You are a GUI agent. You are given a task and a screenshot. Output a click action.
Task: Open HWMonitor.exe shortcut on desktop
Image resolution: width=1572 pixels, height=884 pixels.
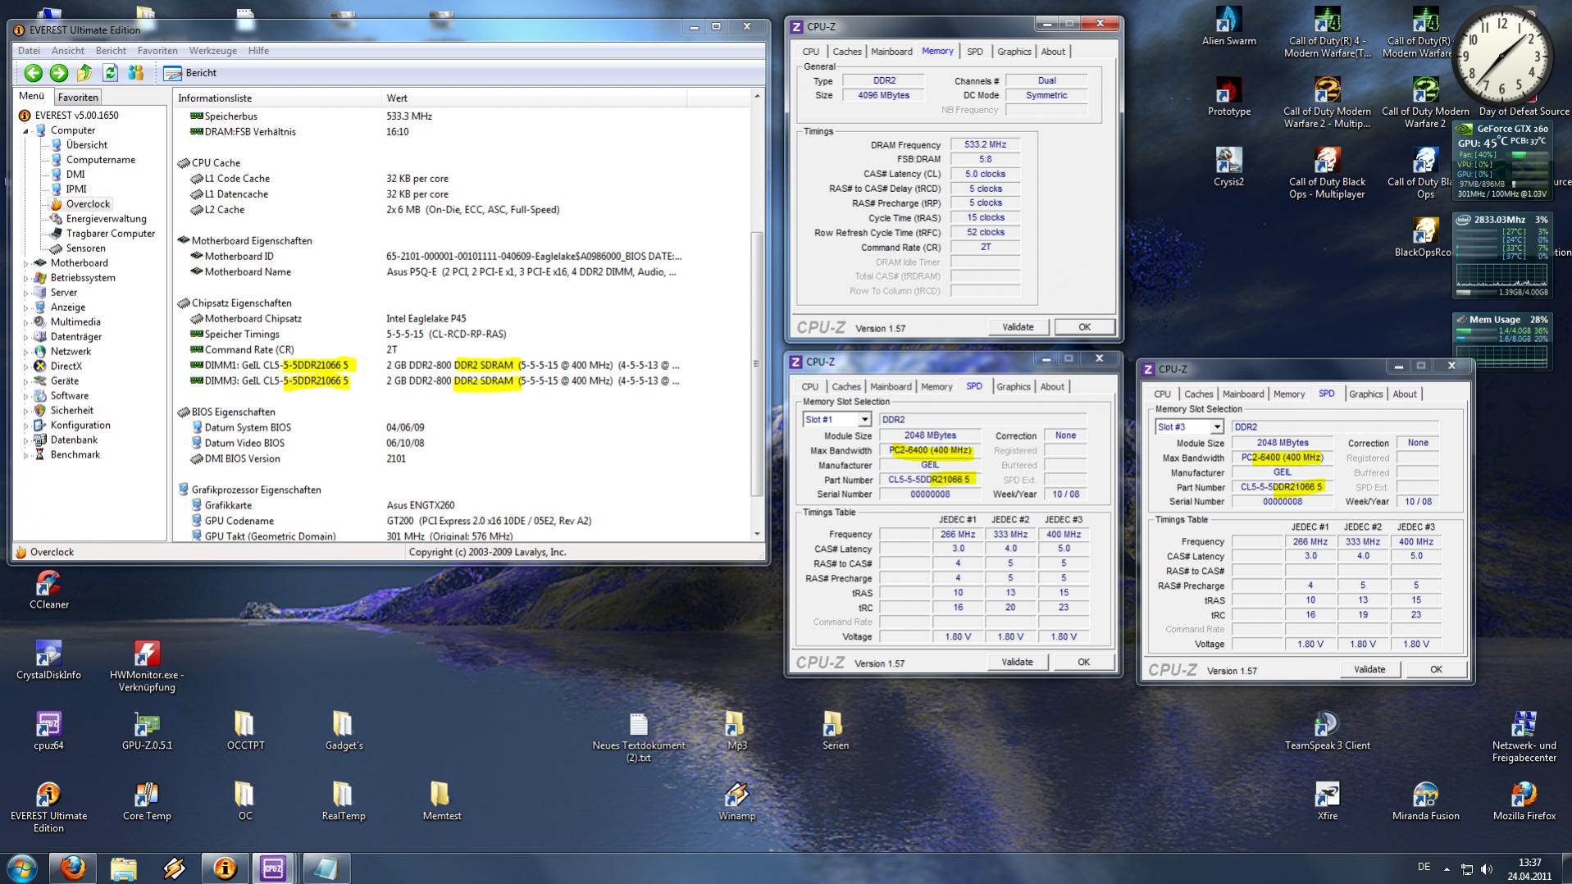point(147,666)
